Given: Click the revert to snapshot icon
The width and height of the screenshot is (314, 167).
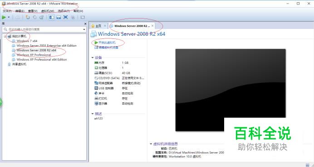Looking at the screenshot, I should (34, 17).
